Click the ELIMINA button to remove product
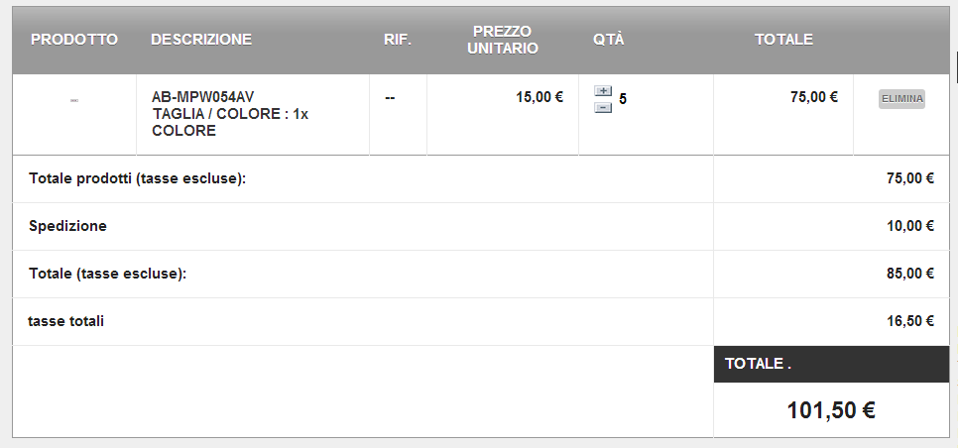The height and width of the screenshot is (448, 958). pyautogui.click(x=901, y=99)
